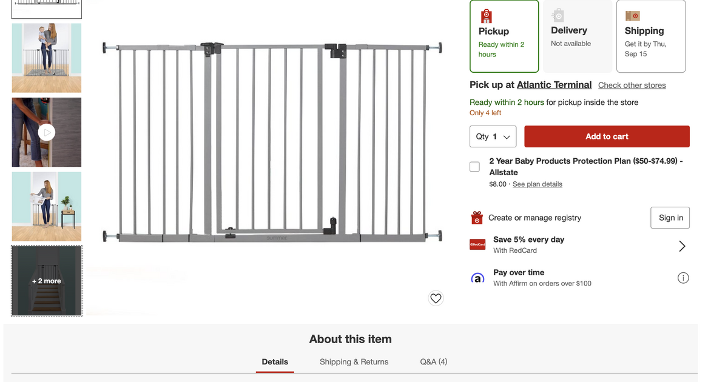The height and width of the screenshot is (382, 728).
Task: Open the +2 more image thumbnail
Action: click(x=46, y=281)
